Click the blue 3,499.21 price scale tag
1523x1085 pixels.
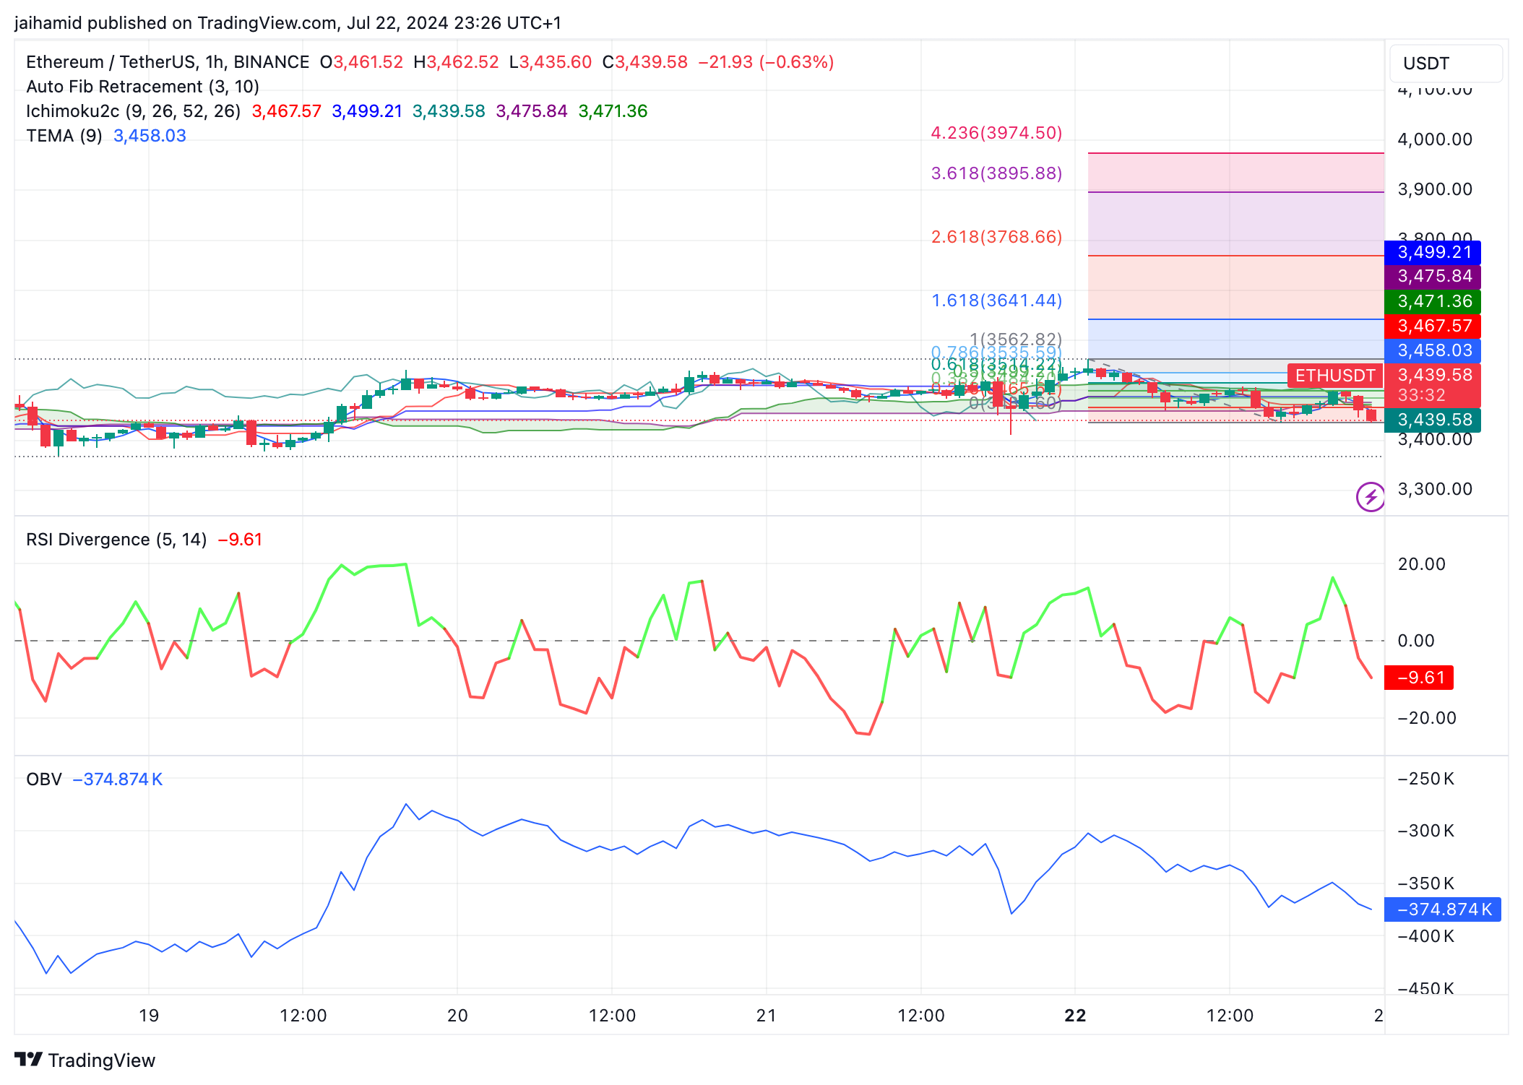coord(1433,253)
